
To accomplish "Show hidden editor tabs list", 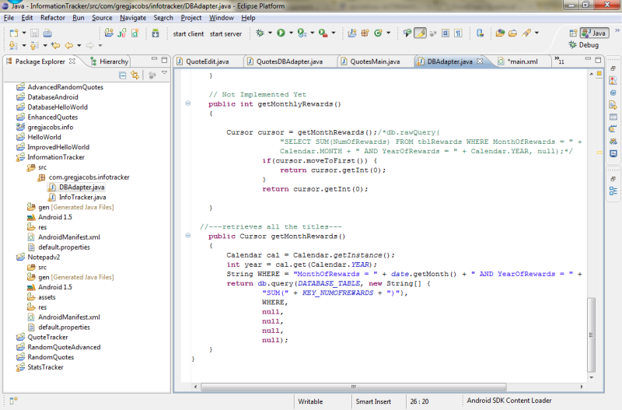I will tap(558, 61).
